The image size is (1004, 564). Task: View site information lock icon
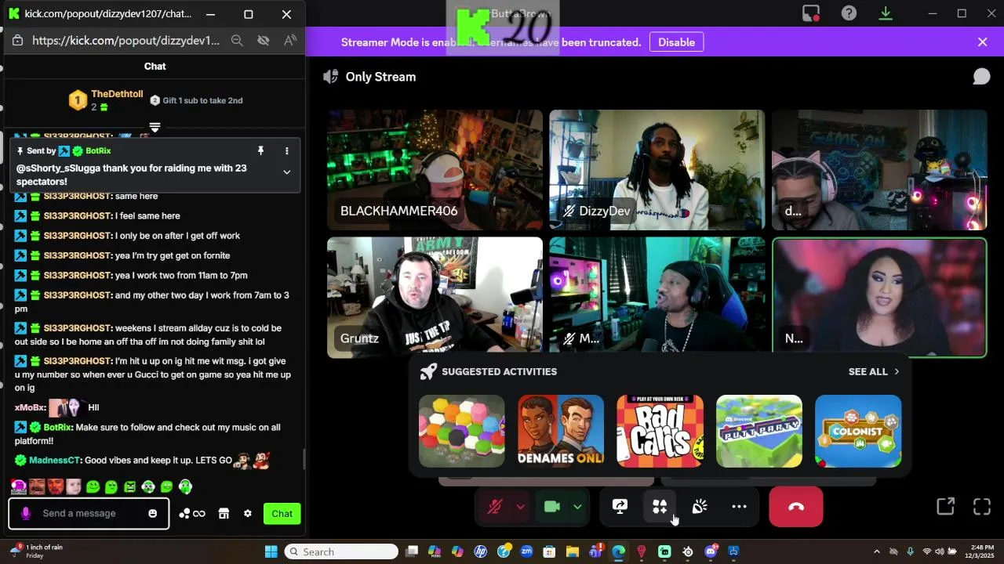tap(17, 40)
